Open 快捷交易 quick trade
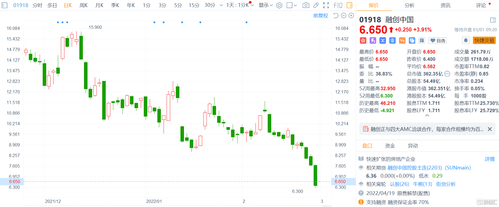Image resolution: width=499 pixels, height=207 pixels. click(x=484, y=40)
